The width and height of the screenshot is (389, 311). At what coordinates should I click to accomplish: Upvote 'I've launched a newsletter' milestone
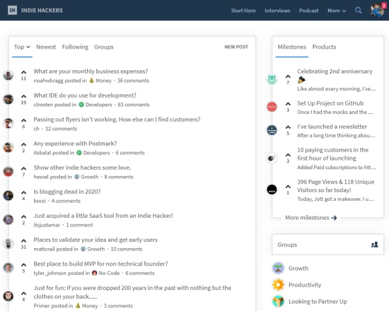click(288, 127)
